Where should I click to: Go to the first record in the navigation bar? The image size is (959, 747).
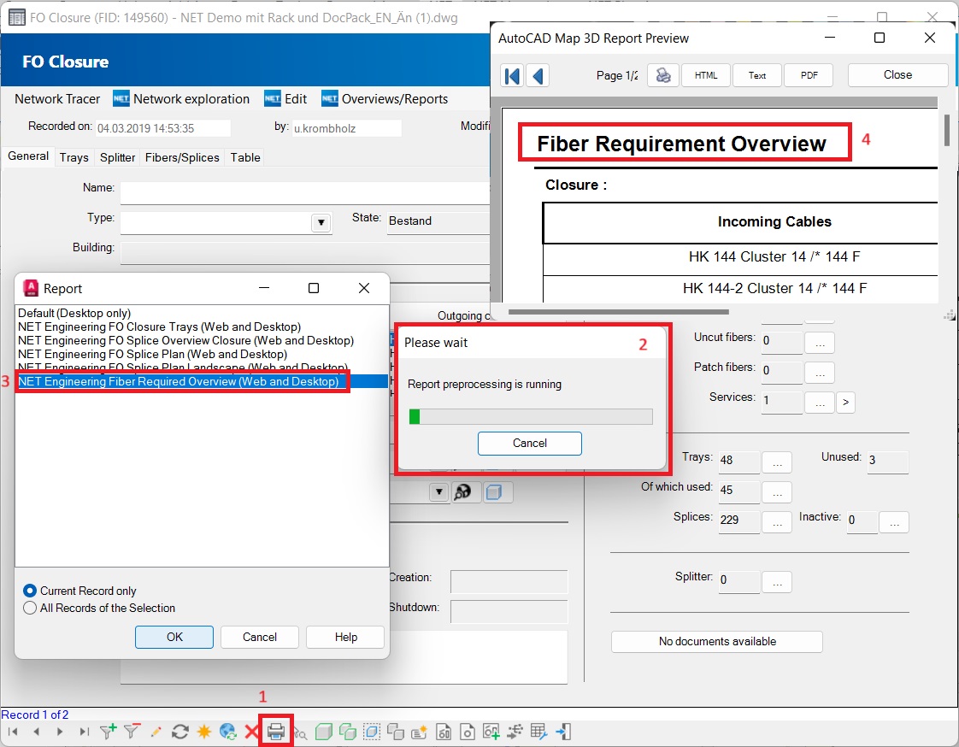[12, 731]
